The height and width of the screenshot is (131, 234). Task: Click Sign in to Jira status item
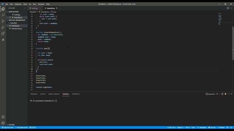pos(8,127)
